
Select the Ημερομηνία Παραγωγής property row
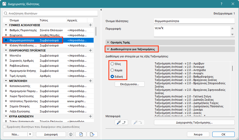click(x=48, y=91)
